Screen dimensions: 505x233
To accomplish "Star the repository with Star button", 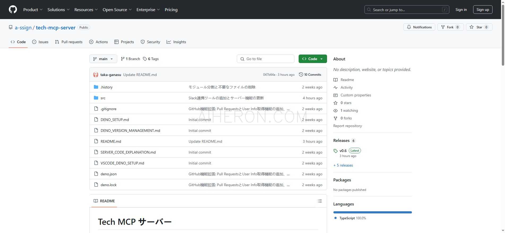I will 479,27.
